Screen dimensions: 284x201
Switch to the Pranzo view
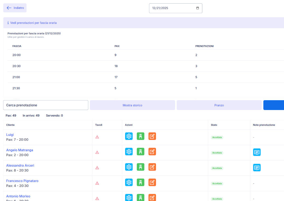coord(219,105)
